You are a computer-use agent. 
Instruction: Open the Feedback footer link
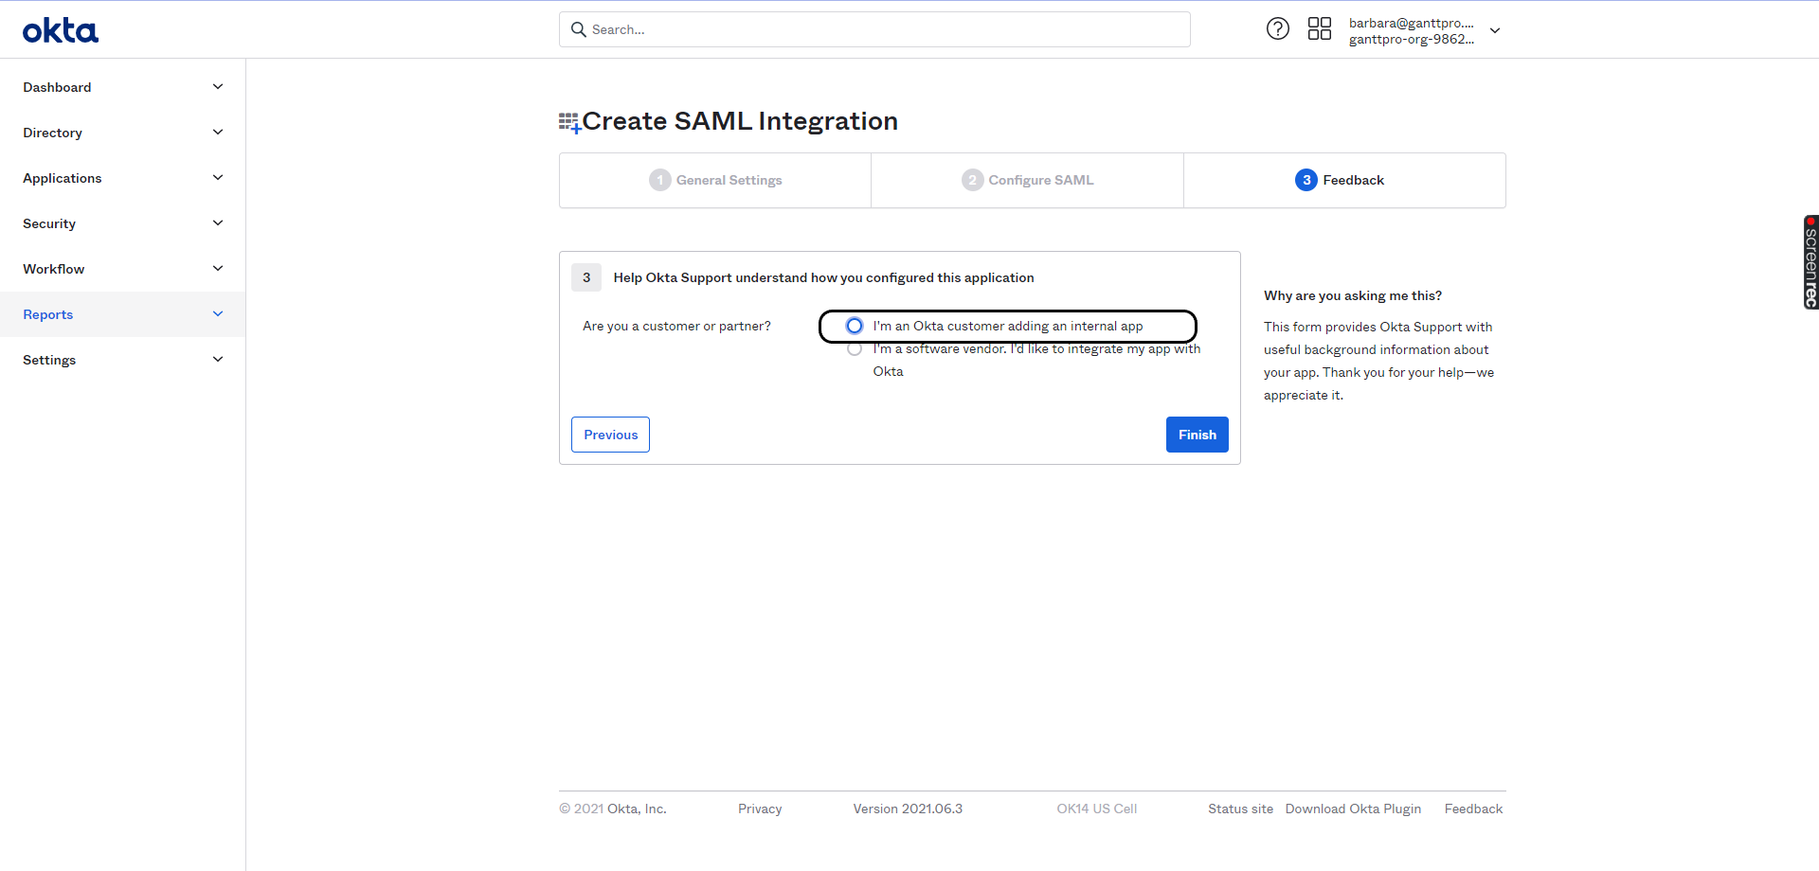click(1473, 809)
